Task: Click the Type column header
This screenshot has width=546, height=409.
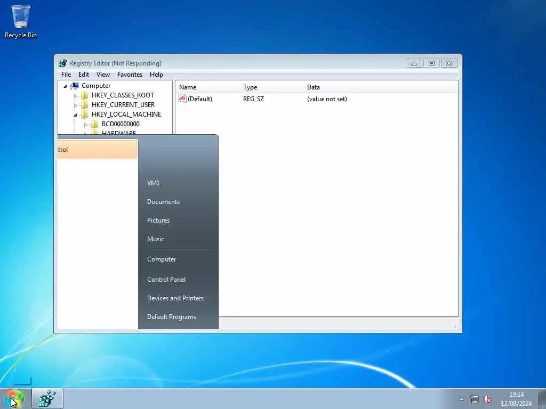Action: [x=250, y=87]
